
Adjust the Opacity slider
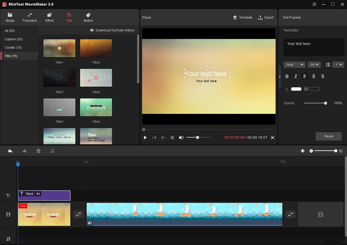(325, 103)
